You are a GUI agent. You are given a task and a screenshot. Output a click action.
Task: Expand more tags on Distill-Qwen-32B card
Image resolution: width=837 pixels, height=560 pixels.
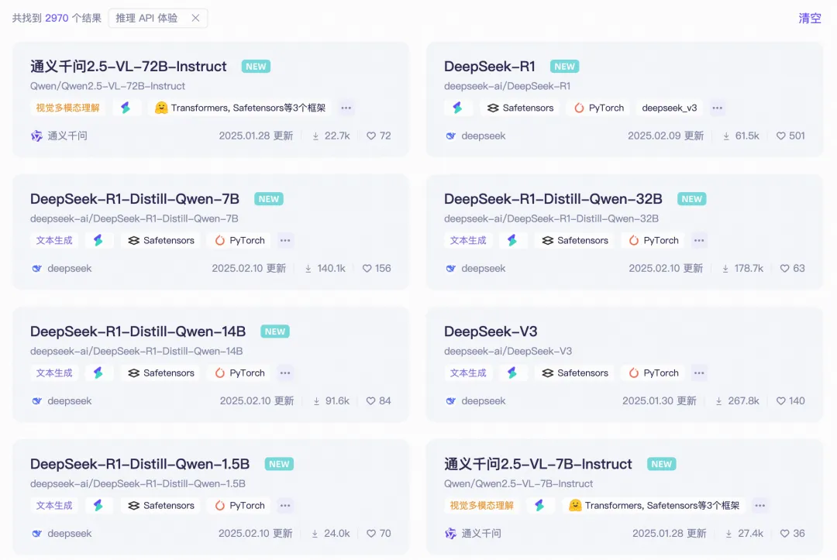(x=699, y=241)
